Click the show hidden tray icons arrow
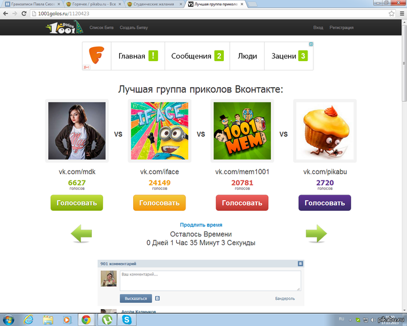The image size is (407, 326). (x=350, y=320)
